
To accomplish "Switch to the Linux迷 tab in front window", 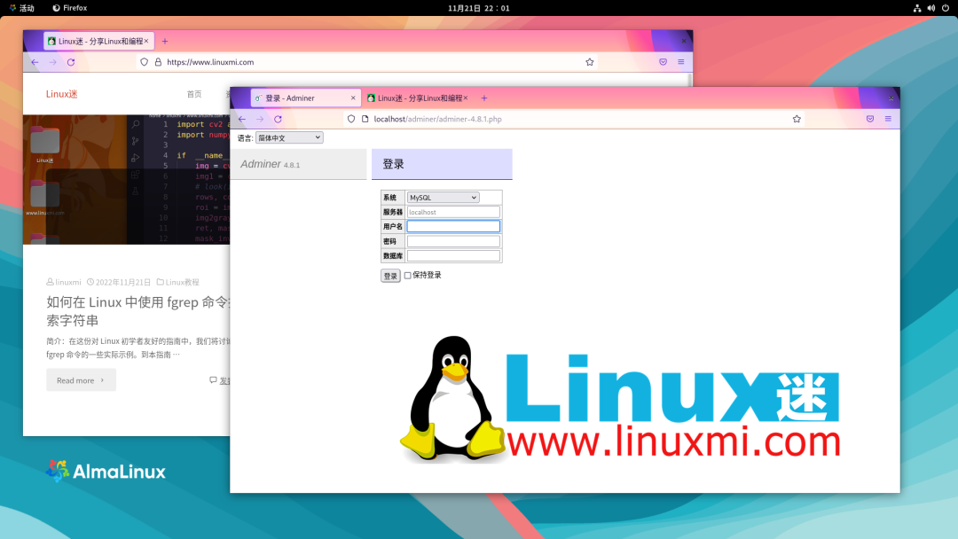I will 419,98.
